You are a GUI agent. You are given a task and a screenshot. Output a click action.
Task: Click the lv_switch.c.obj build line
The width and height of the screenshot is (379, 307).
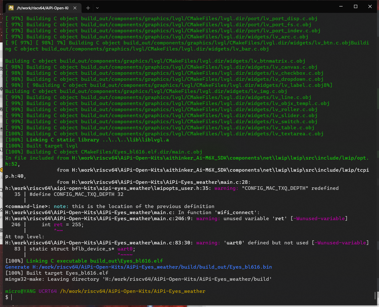click(x=161, y=121)
